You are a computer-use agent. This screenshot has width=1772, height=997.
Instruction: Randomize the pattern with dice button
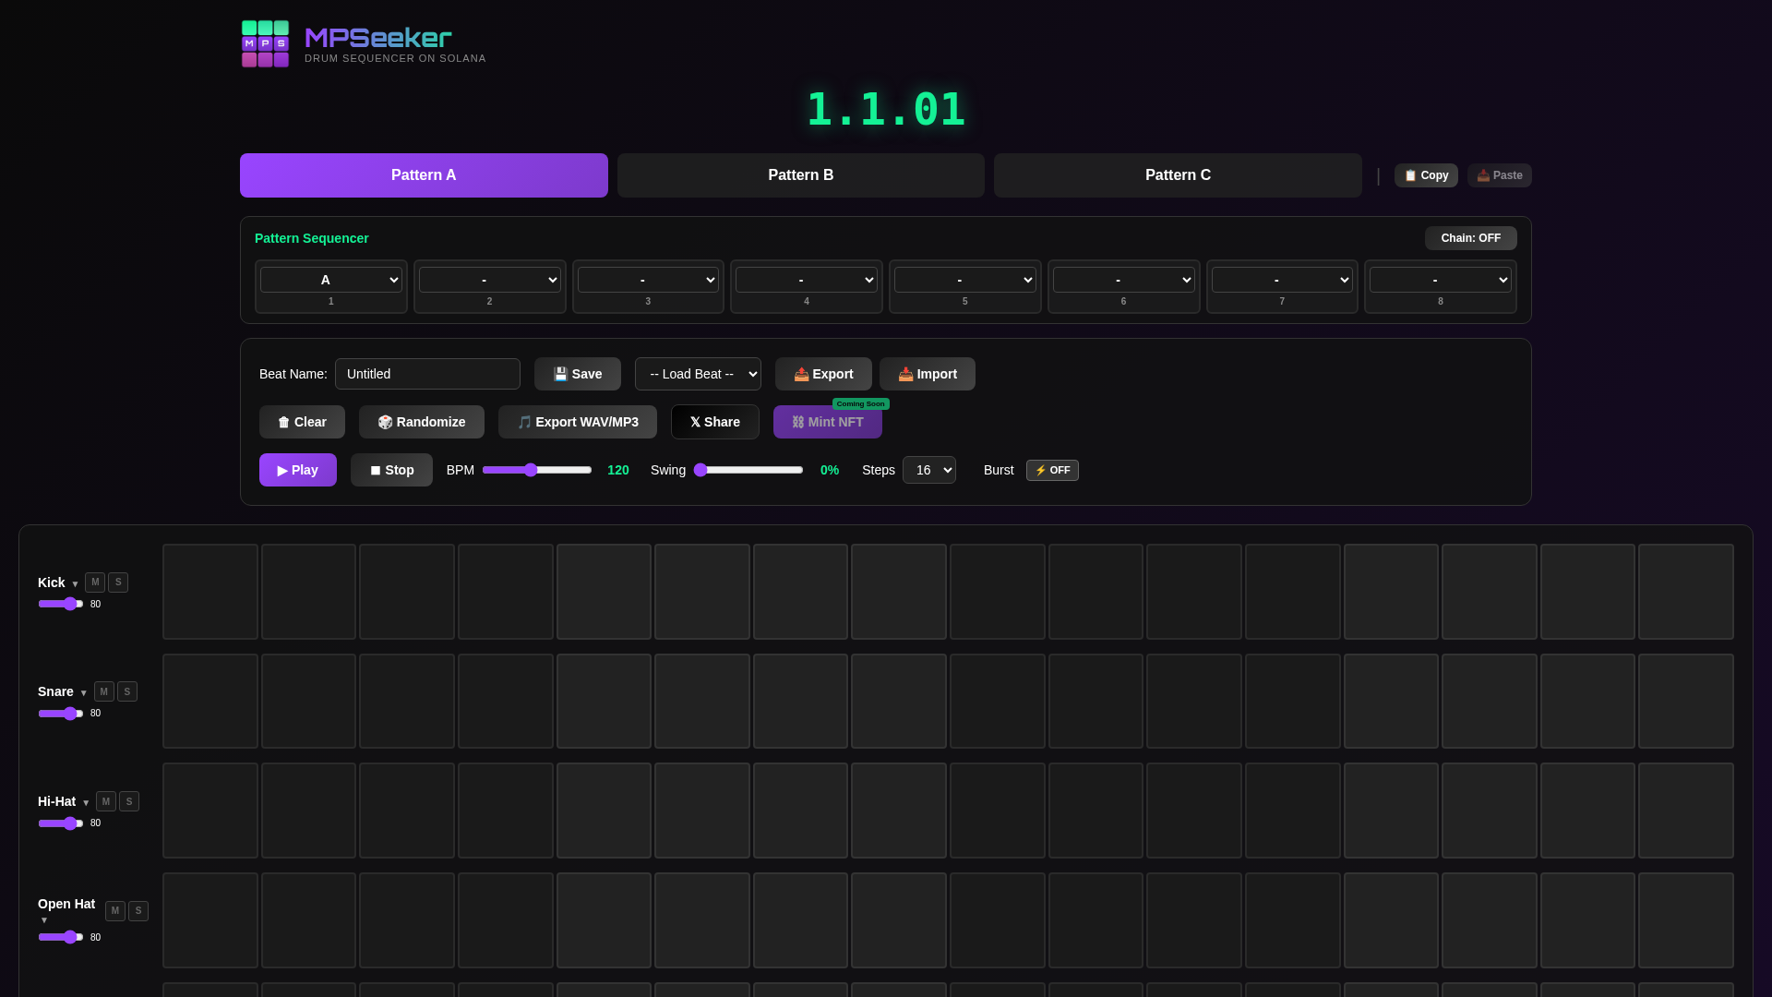pyautogui.click(x=422, y=422)
